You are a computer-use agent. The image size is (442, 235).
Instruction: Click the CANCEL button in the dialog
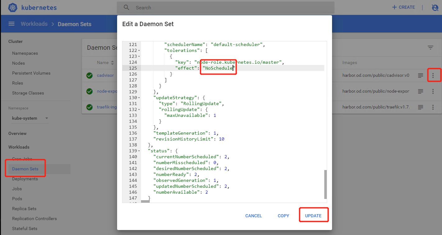point(253,216)
